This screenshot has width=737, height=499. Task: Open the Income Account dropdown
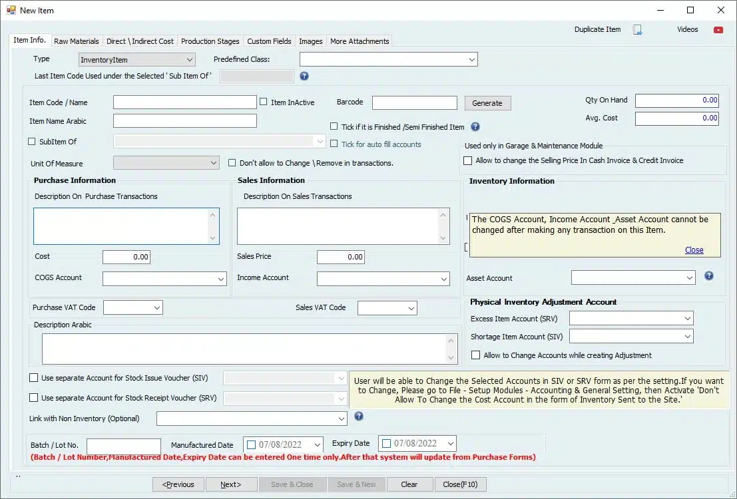pos(383,279)
